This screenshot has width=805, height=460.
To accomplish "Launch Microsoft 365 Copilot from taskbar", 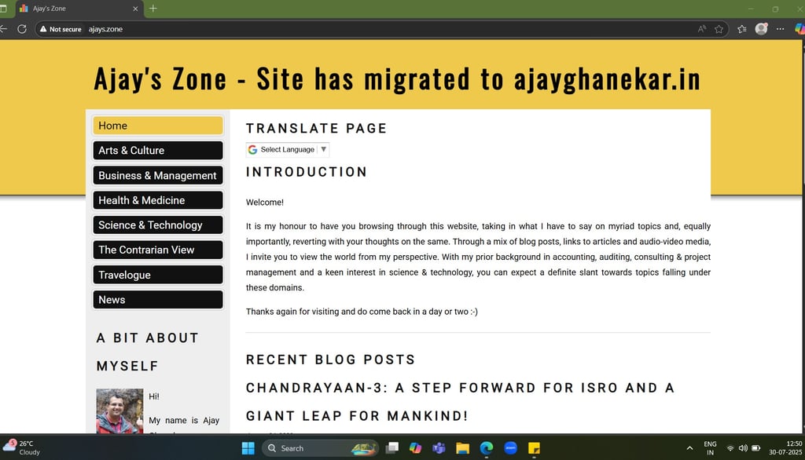I will (x=415, y=448).
